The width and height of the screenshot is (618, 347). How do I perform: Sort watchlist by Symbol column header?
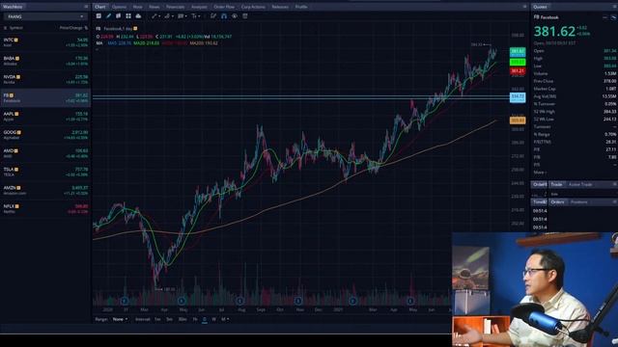pyautogui.click(x=15, y=28)
